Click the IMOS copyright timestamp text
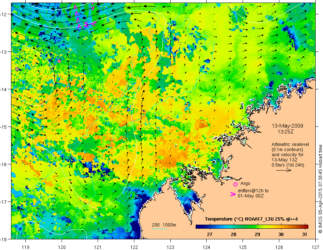Image resolution: width=323 pixels, height=250 pixels. pos(320,189)
